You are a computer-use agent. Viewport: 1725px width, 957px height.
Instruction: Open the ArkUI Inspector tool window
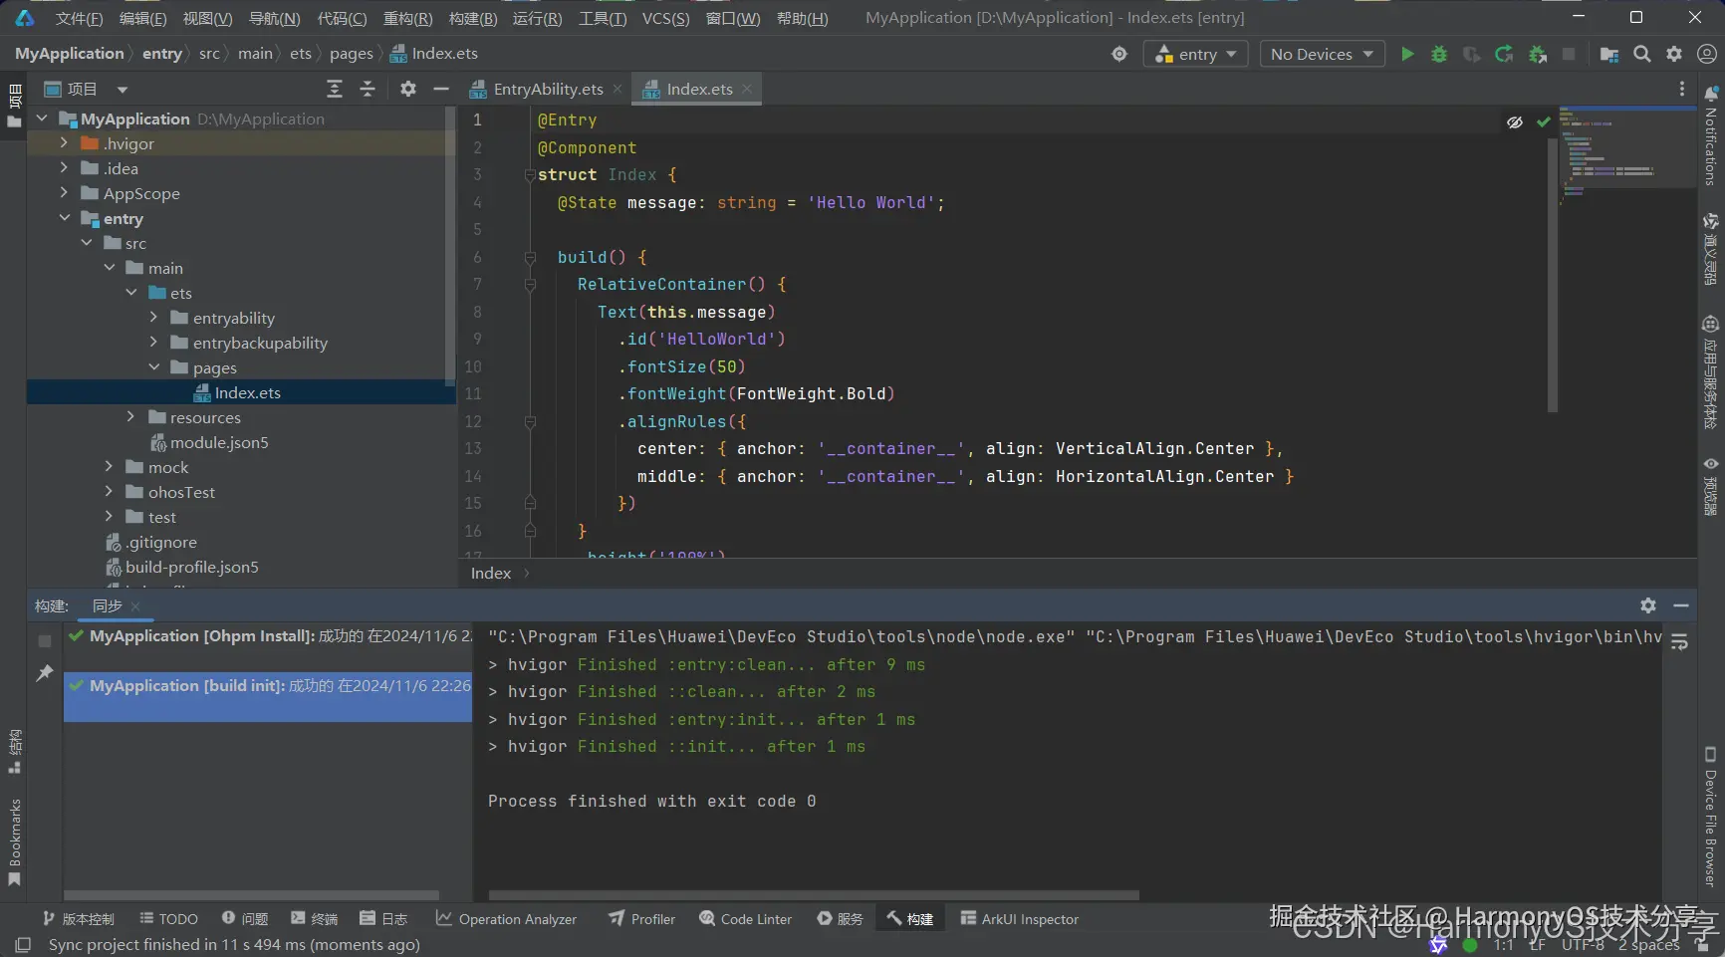pos(1019,919)
